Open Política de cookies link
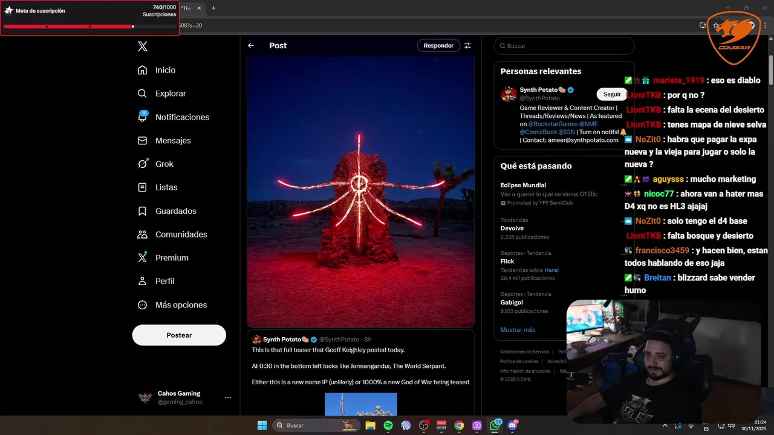The image size is (774, 435). (519, 361)
